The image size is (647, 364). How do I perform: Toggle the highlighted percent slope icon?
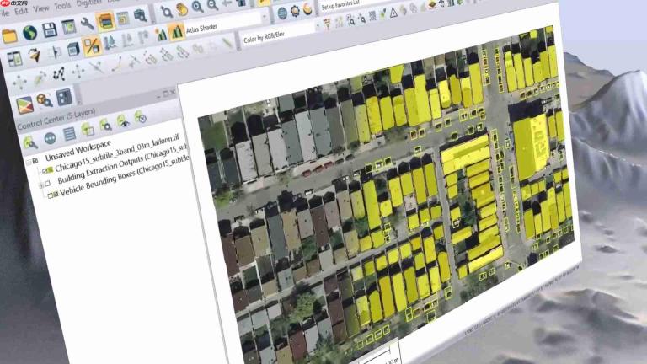click(92, 45)
